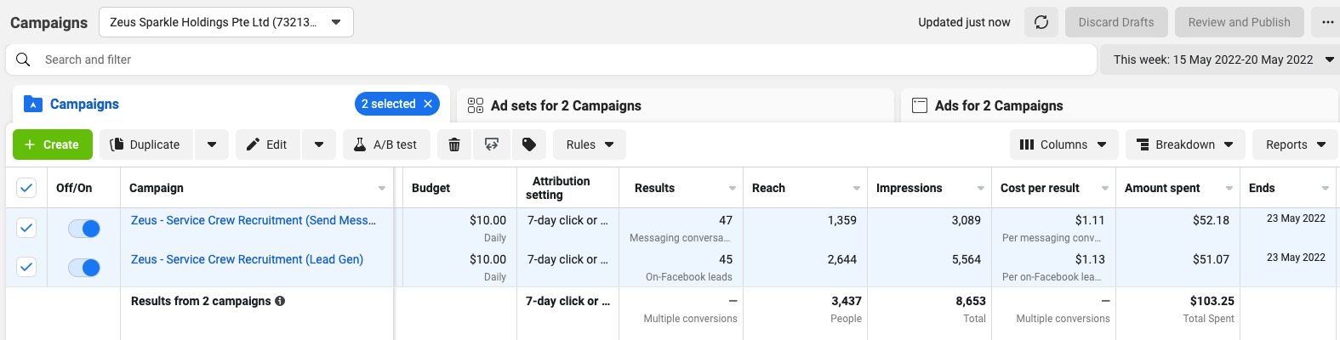Click the tag label icon
The image size is (1340, 340).
click(529, 144)
